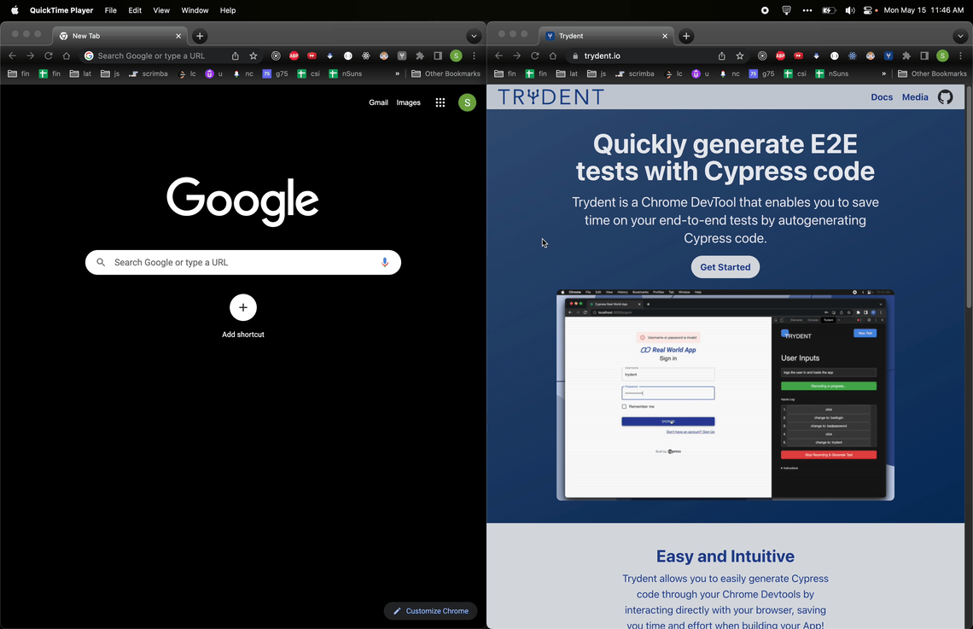Viewport: 973px width, 629px height.
Task: Open the View menu
Action: click(161, 10)
